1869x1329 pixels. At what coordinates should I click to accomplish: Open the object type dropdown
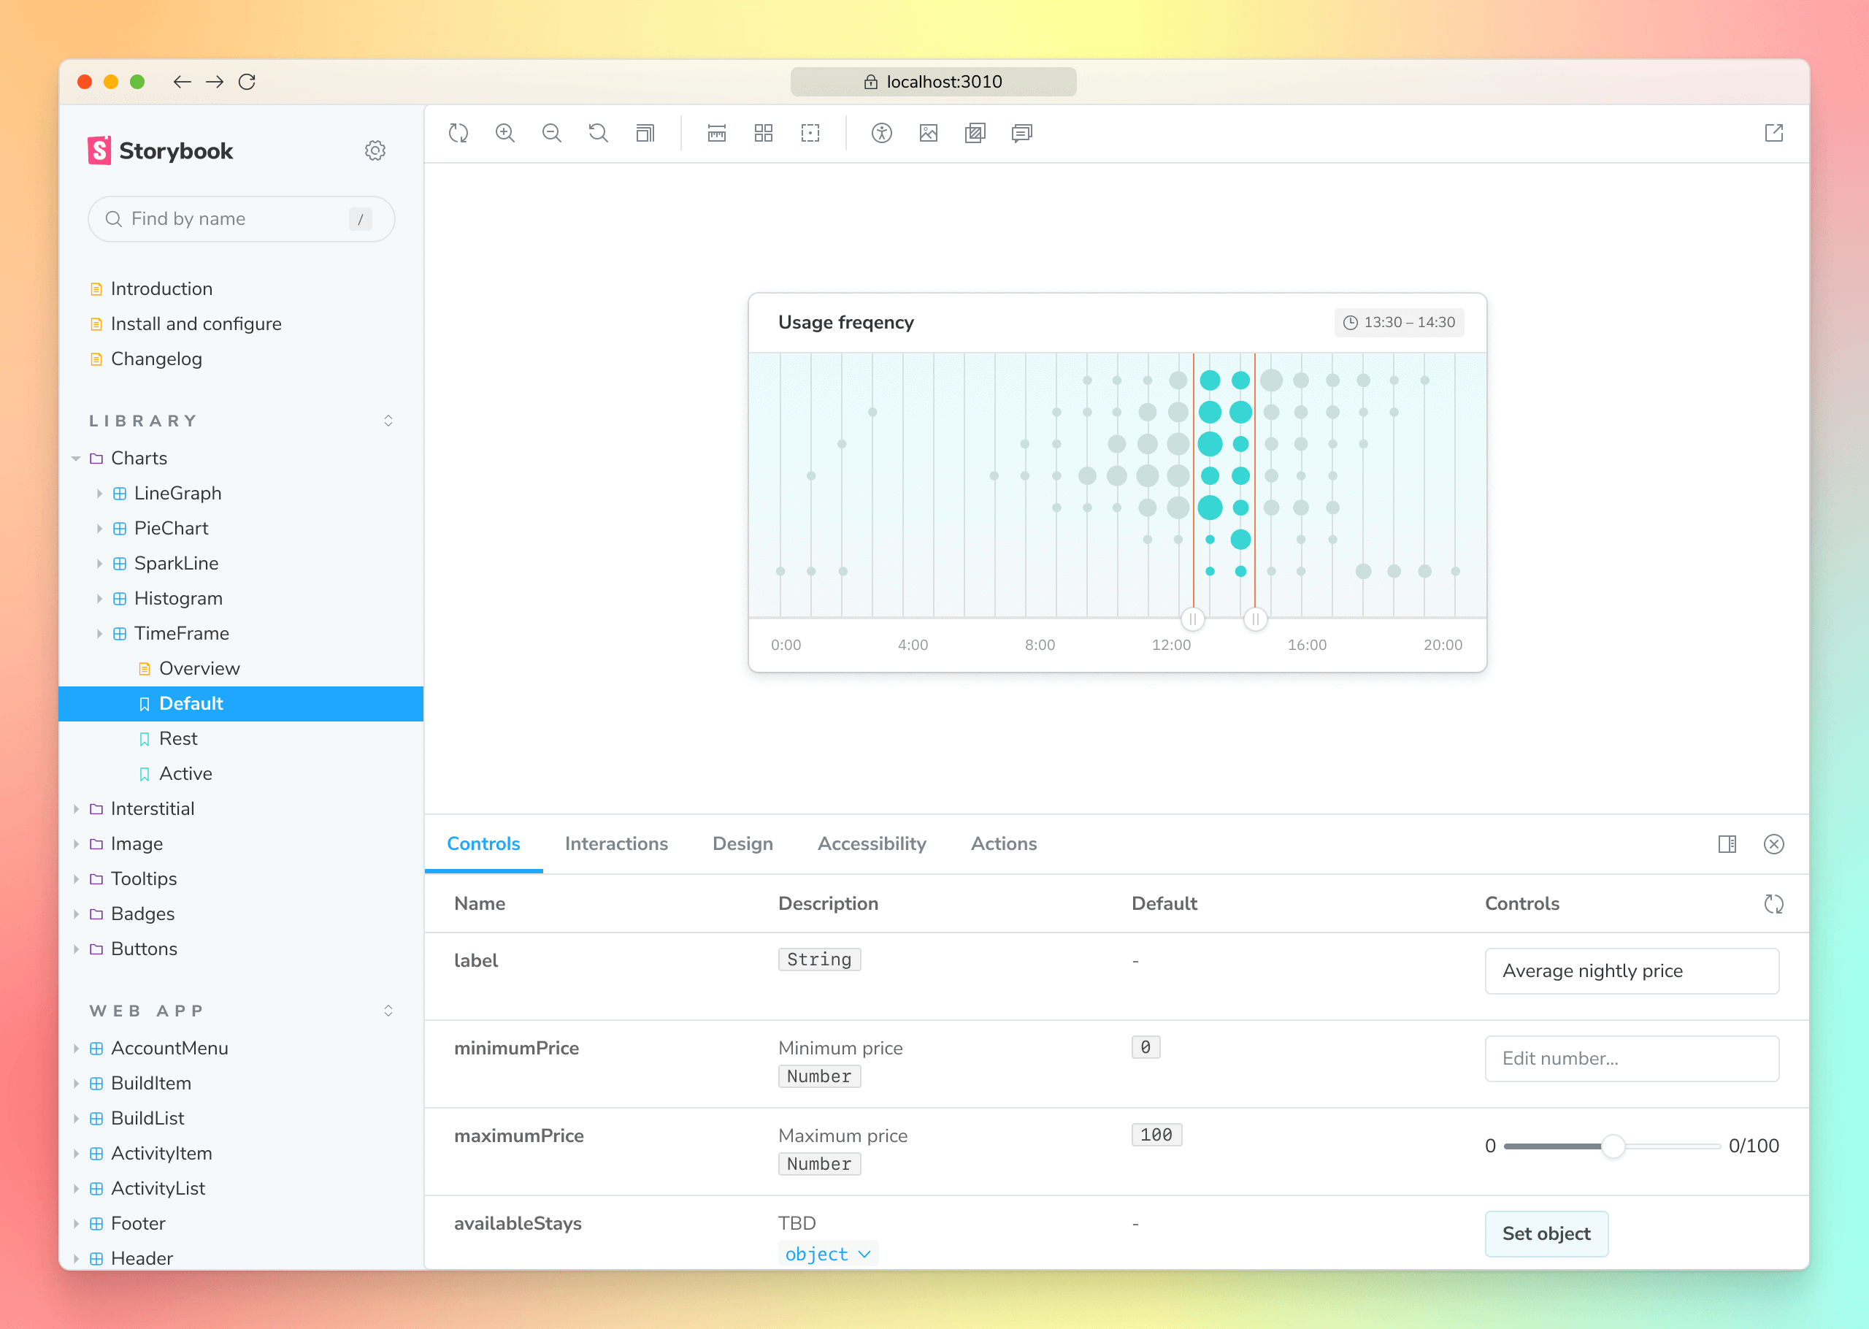pos(828,1254)
